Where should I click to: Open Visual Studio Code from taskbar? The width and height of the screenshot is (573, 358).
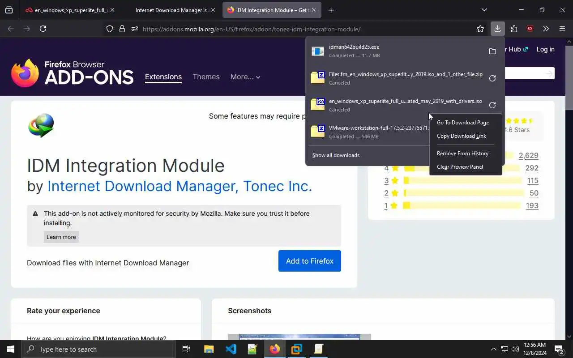231,349
